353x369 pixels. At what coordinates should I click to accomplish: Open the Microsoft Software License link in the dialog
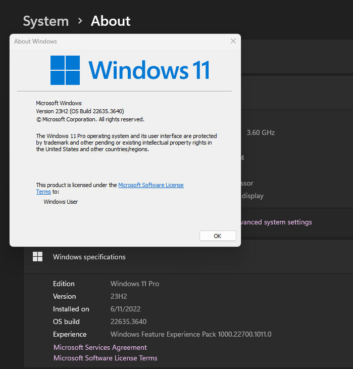pos(151,185)
